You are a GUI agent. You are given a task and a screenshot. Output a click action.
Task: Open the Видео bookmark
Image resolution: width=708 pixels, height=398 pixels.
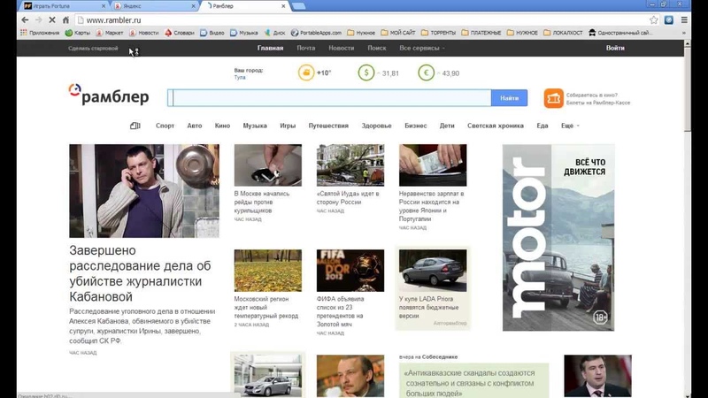pyautogui.click(x=212, y=33)
